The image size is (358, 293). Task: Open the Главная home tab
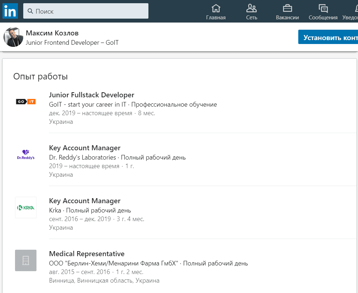pos(216,12)
